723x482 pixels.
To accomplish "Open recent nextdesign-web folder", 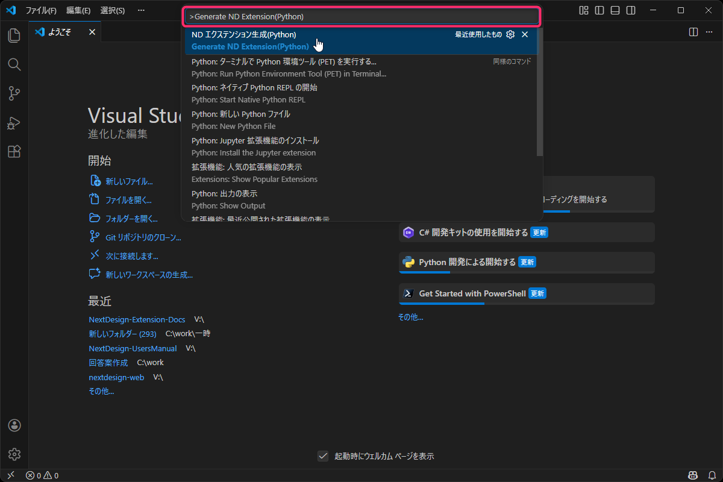I will (x=116, y=377).
